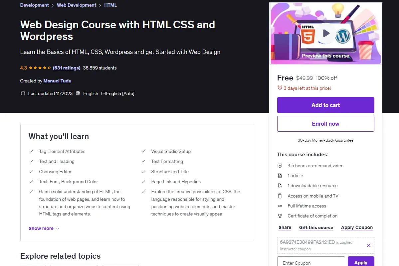Click the '30-Day Money-Back Guarantee' text

tap(325, 140)
